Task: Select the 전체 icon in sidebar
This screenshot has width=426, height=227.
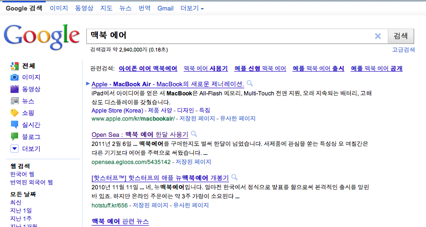Action: click(x=14, y=66)
